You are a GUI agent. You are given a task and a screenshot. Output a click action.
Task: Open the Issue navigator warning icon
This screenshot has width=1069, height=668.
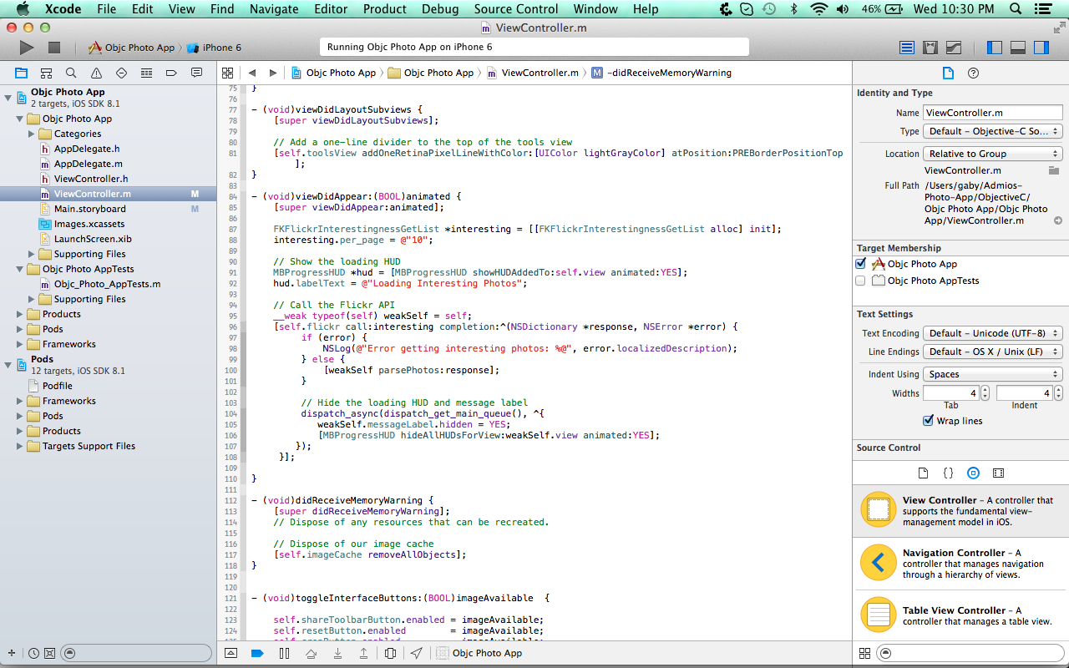[96, 73]
